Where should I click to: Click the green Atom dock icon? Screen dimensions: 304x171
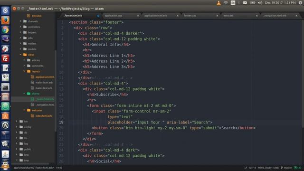click(5, 106)
